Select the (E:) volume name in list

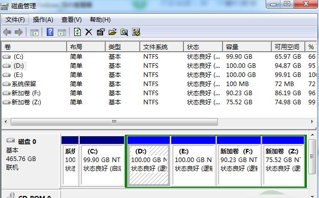(x=18, y=75)
